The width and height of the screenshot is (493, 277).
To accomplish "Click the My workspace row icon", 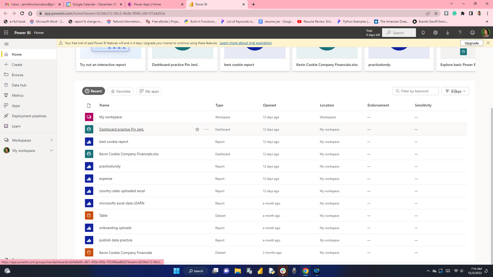I will pos(89,117).
